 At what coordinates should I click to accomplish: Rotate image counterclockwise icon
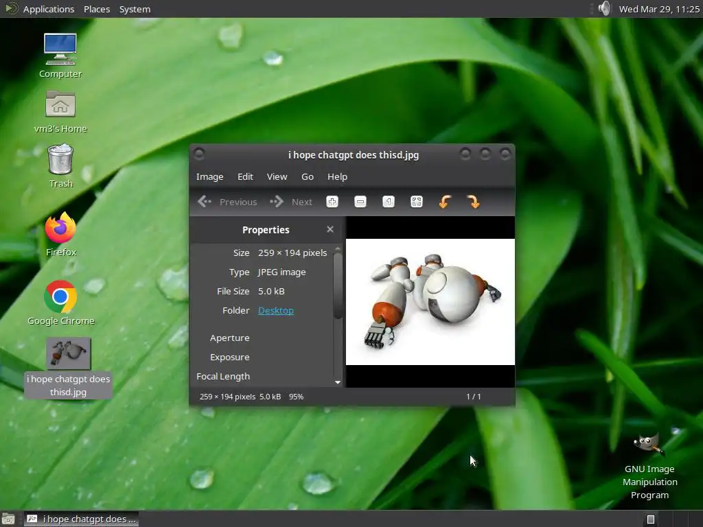[445, 202]
